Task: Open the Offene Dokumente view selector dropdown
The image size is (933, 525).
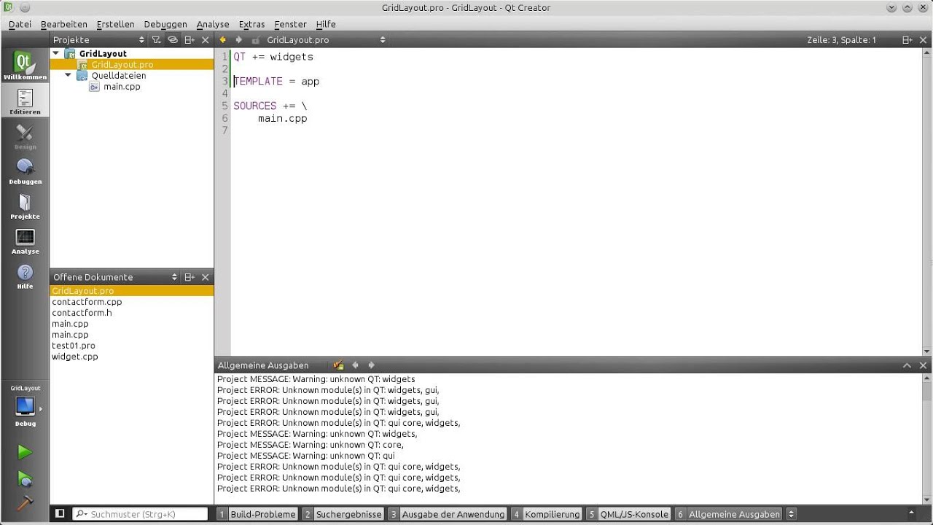Action: click(x=174, y=277)
